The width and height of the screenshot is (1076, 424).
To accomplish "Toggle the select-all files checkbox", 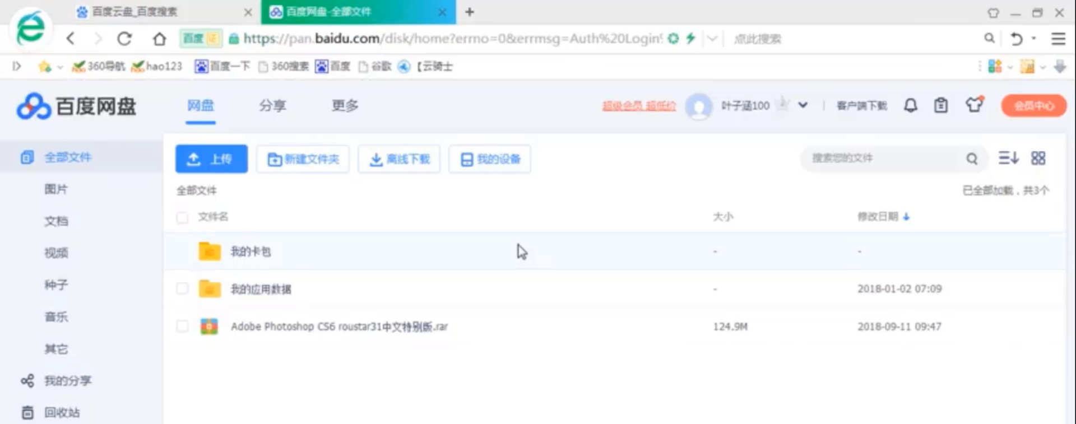I will 182,217.
